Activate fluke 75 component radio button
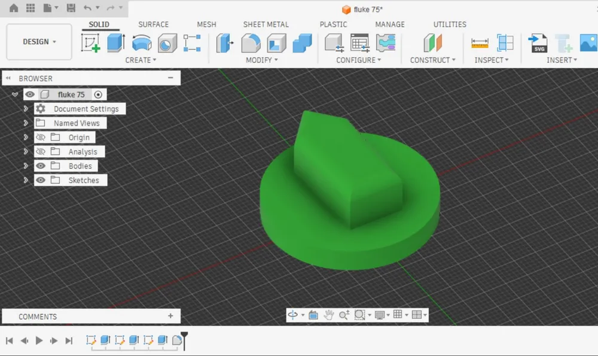The width and height of the screenshot is (598, 356). point(98,95)
